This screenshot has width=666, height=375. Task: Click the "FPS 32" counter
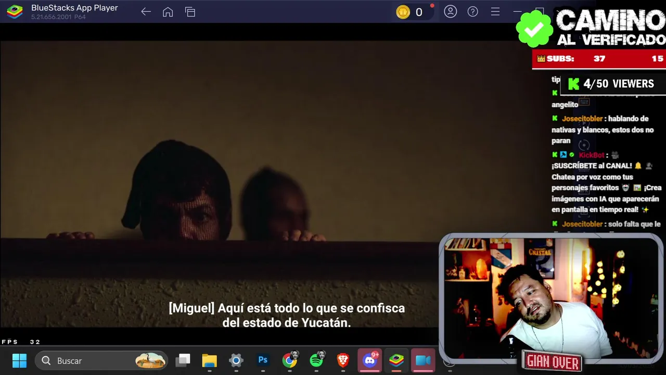pyautogui.click(x=21, y=342)
